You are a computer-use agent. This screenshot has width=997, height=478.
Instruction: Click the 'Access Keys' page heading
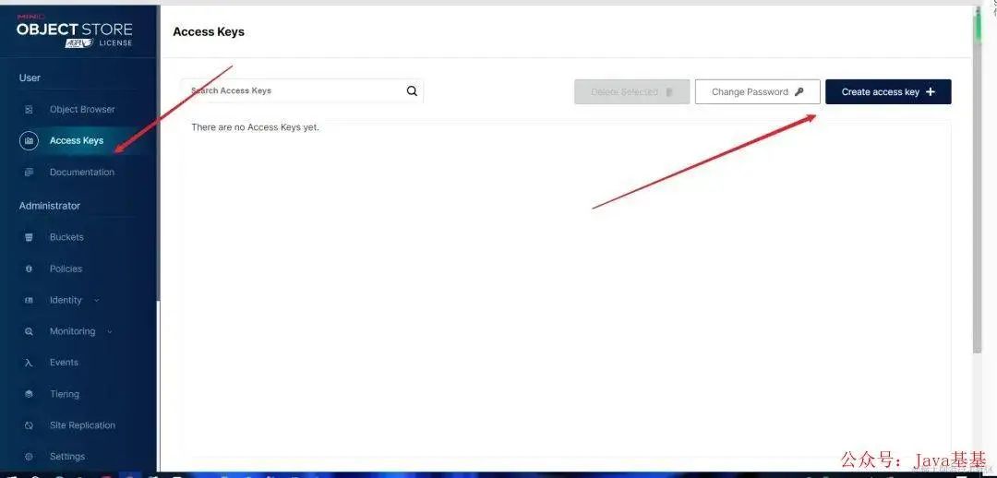[x=209, y=31]
